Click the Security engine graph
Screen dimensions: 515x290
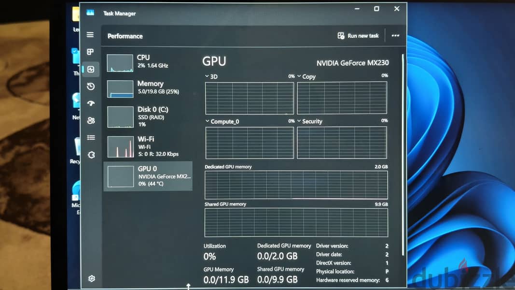click(x=342, y=143)
